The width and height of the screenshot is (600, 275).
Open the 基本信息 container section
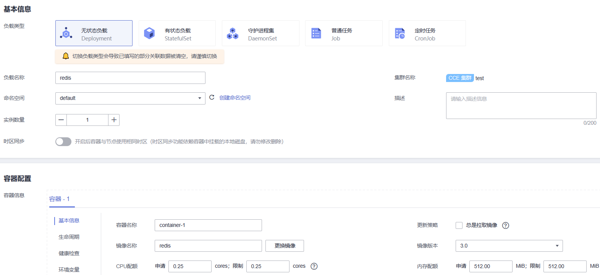pyautogui.click(x=69, y=220)
